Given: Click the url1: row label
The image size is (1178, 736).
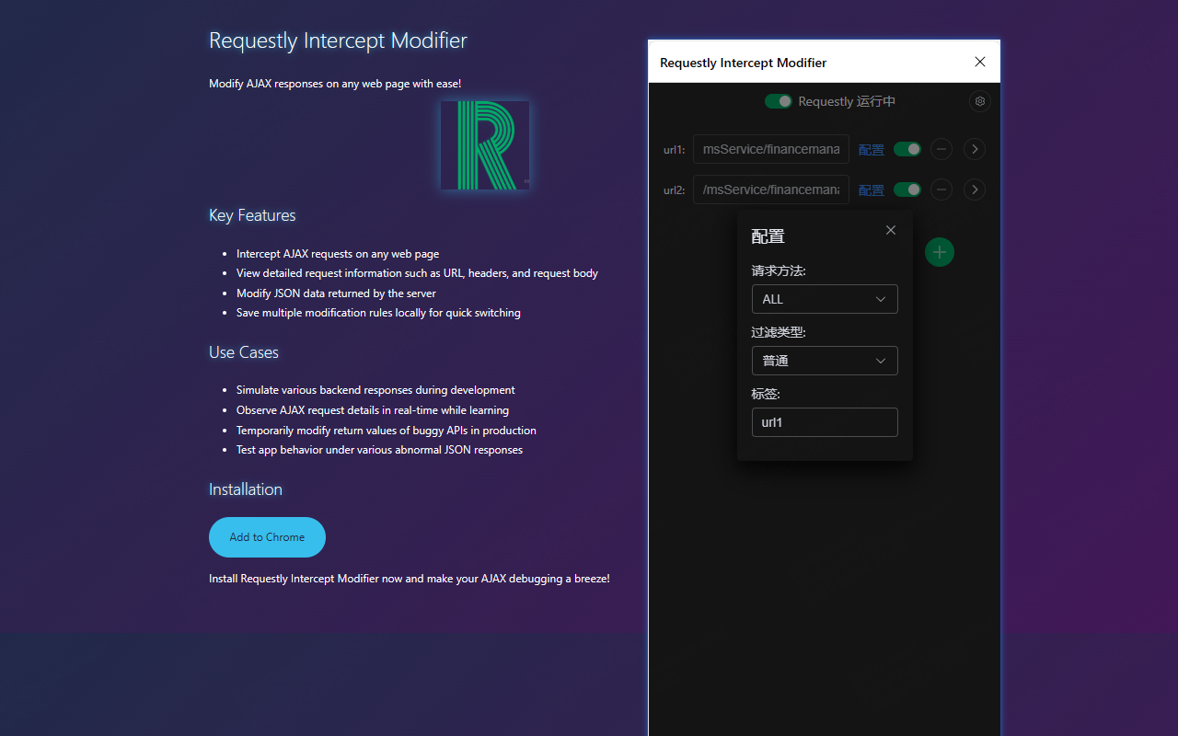Looking at the screenshot, I should [x=675, y=150].
